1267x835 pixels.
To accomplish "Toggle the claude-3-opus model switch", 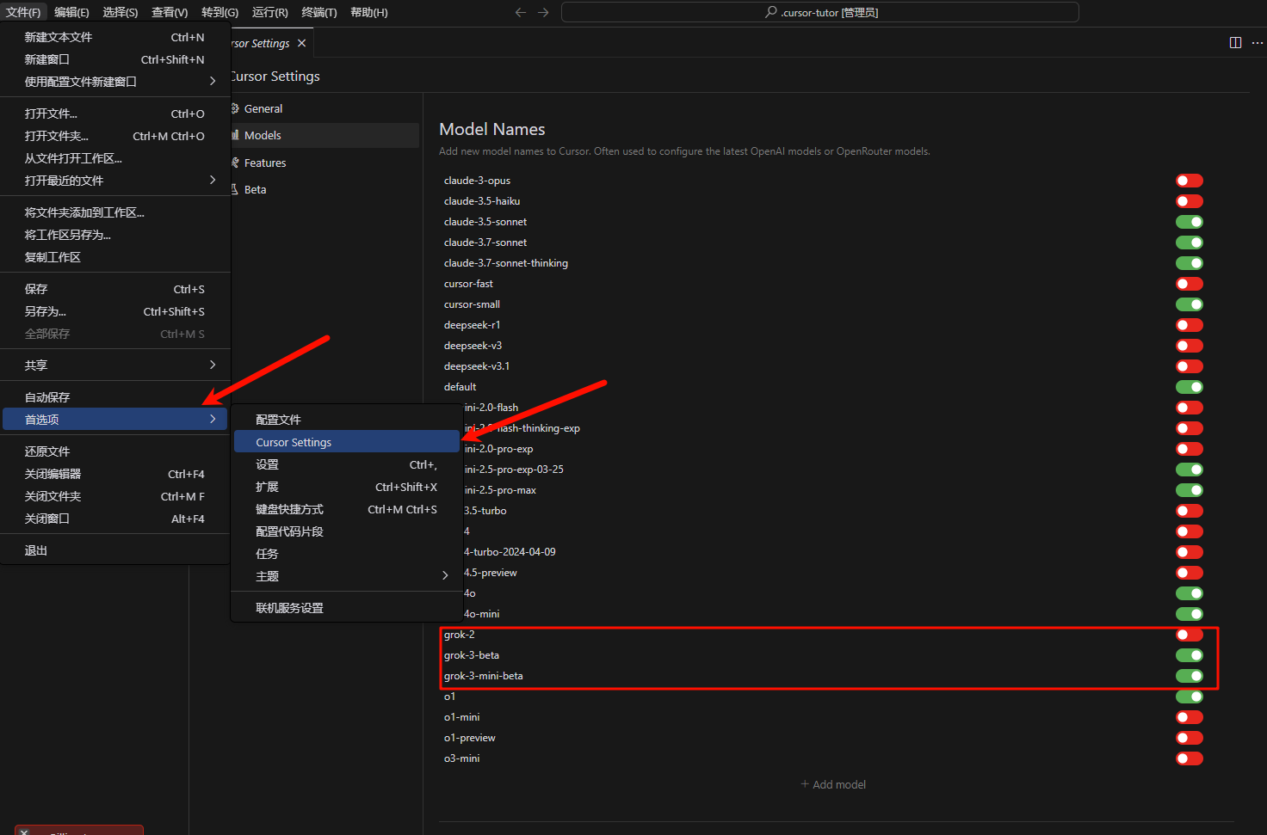I will tap(1190, 181).
